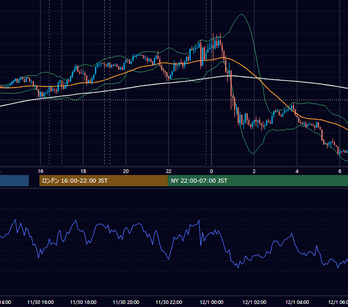Click the hour label 2 on upper axis
348x307 pixels.
[254, 171]
